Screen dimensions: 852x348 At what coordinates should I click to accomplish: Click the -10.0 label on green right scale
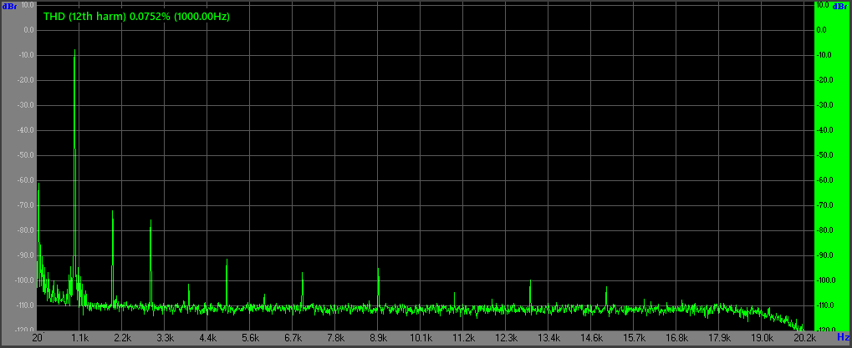coord(823,55)
